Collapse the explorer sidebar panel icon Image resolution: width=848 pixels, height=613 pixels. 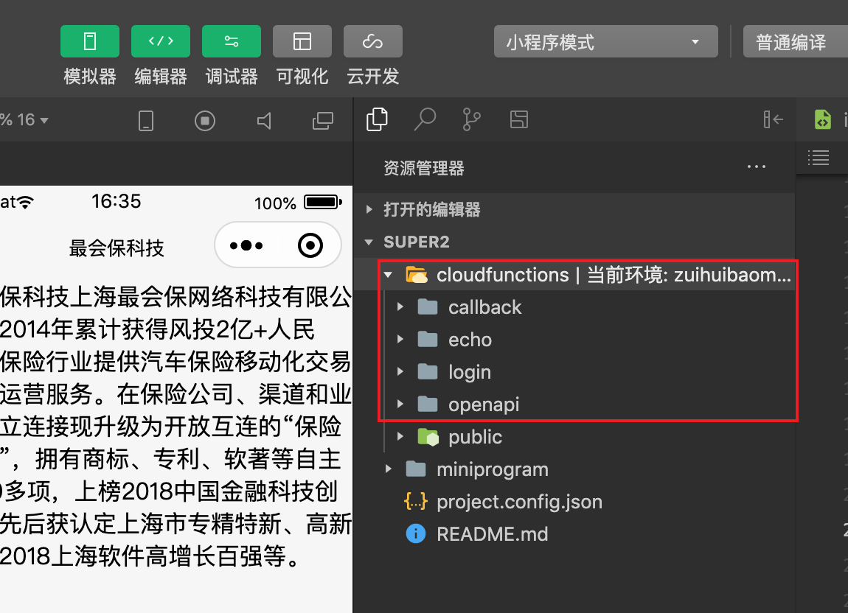coord(774,119)
